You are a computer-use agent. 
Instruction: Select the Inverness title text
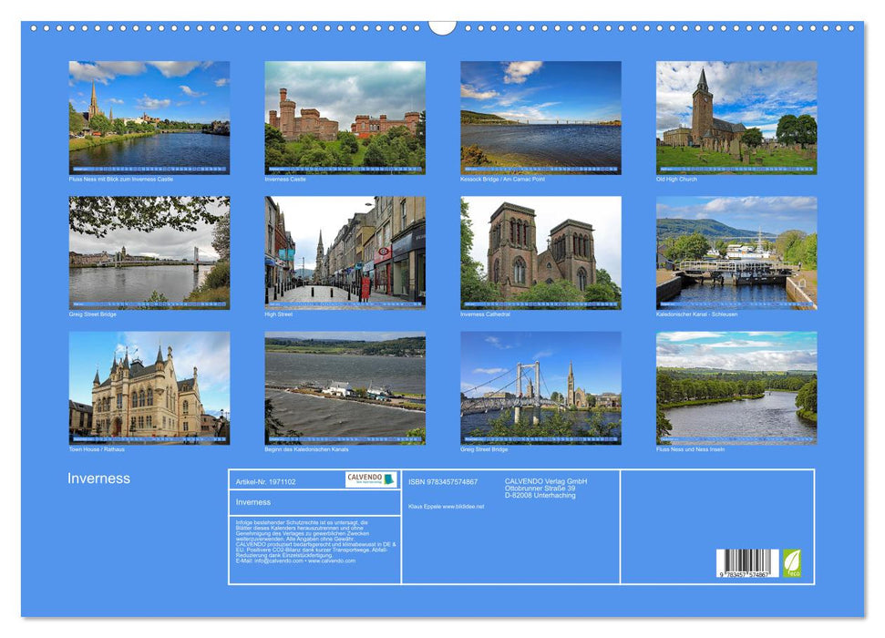tap(98, 478)
